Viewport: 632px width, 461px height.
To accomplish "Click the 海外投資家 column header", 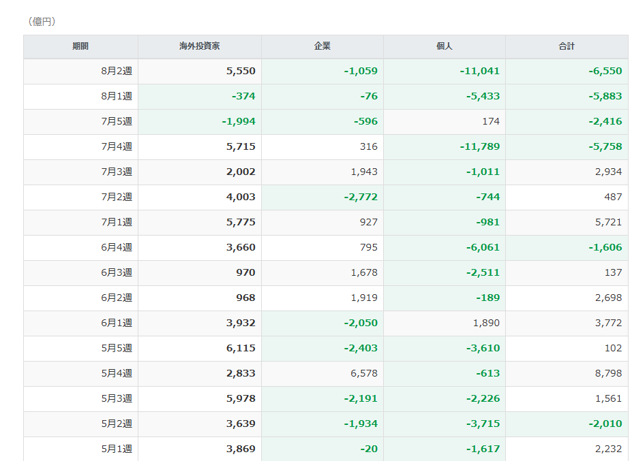I will coord(200,46).
